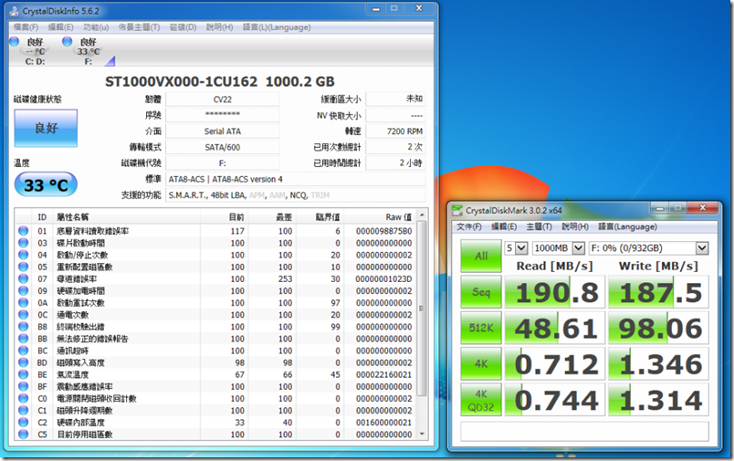
Task: Select the C: D: drive status orb
Action: [14, 42]
